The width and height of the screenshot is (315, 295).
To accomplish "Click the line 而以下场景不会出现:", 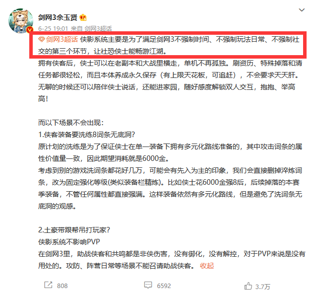I will (71, 123).
